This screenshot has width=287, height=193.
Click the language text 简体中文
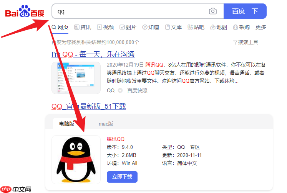[x=187, y=163]
